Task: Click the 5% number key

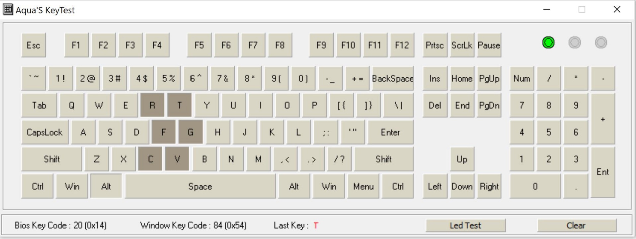Action: (169, 78)
